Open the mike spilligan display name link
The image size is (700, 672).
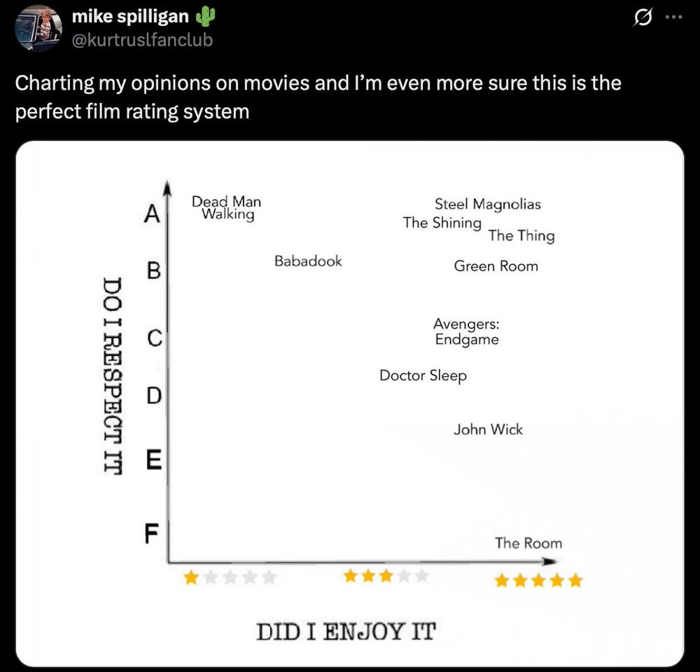[x=130, y=17]
